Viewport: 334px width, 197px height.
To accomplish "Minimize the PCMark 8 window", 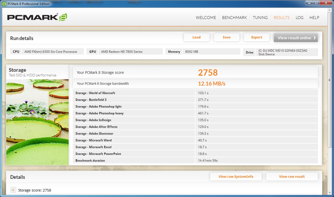I will coord(309,3).
